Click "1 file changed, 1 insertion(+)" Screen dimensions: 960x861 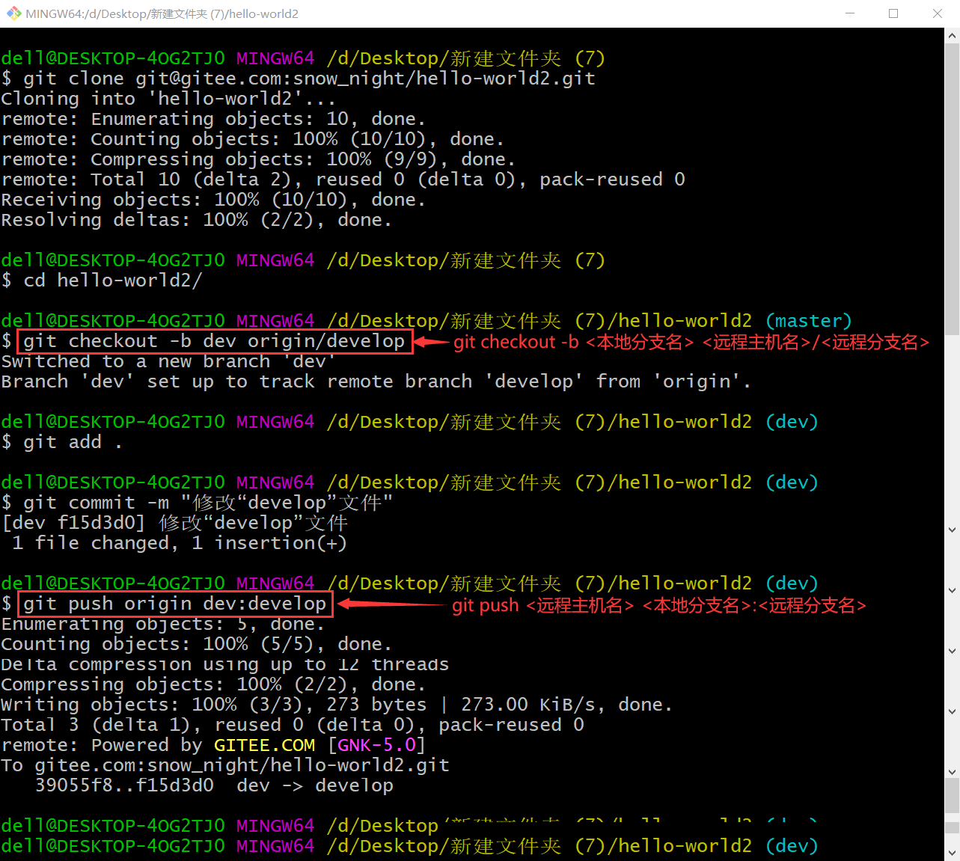[180, 543]
